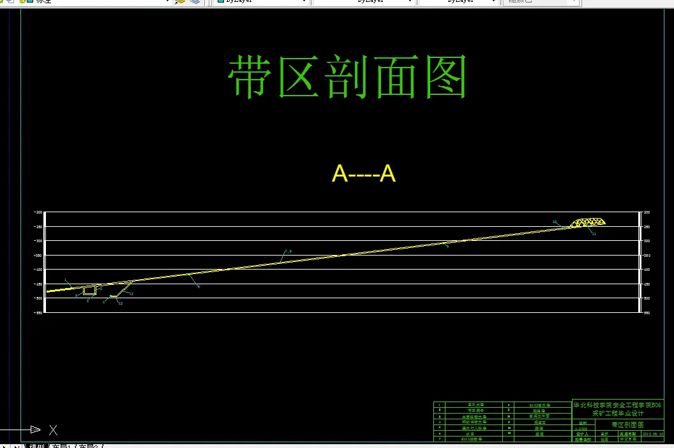Select the -550 elevation label on left scale
The image size is (674, 448).
[x=38, y=313]
